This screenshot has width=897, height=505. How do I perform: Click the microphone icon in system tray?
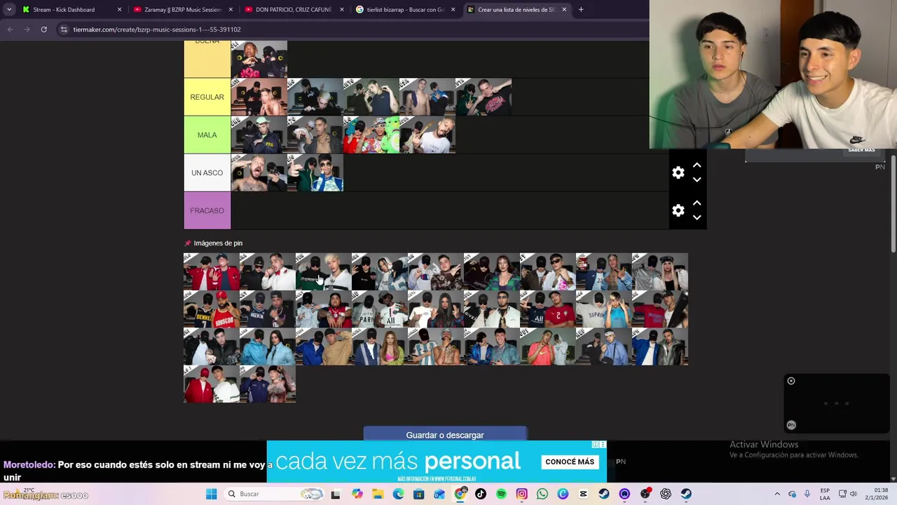pos(807,494)
